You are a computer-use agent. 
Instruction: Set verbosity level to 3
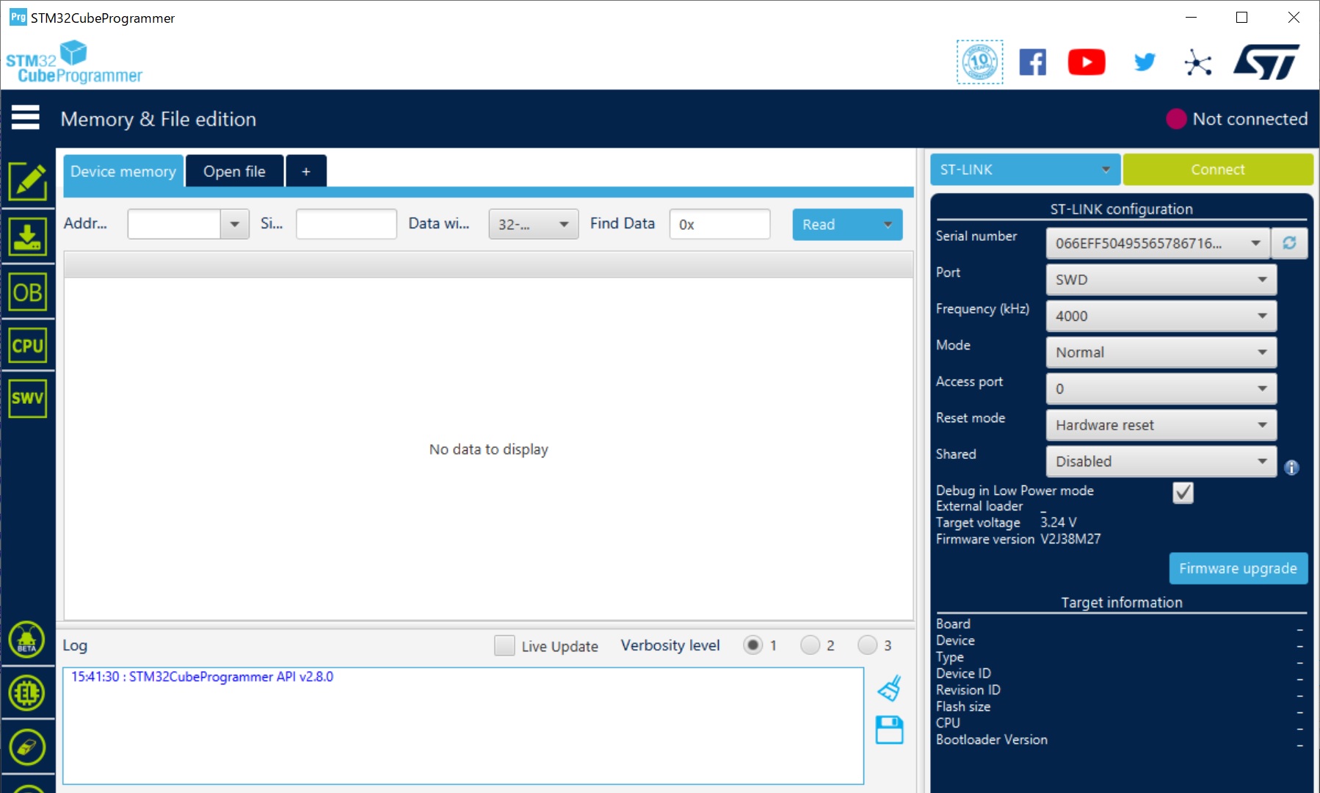(867, 645)
